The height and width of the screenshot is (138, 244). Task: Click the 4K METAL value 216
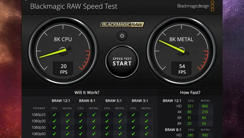[x=205, y=112]
